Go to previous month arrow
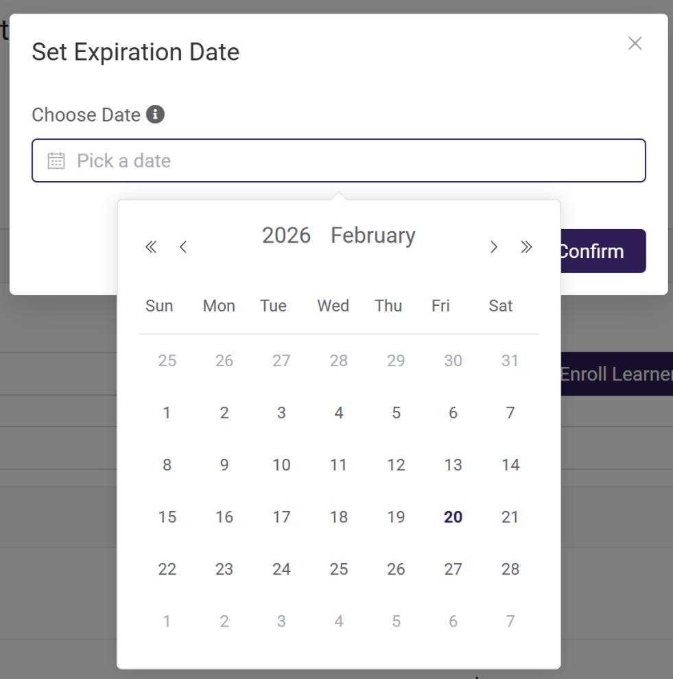 183,248
